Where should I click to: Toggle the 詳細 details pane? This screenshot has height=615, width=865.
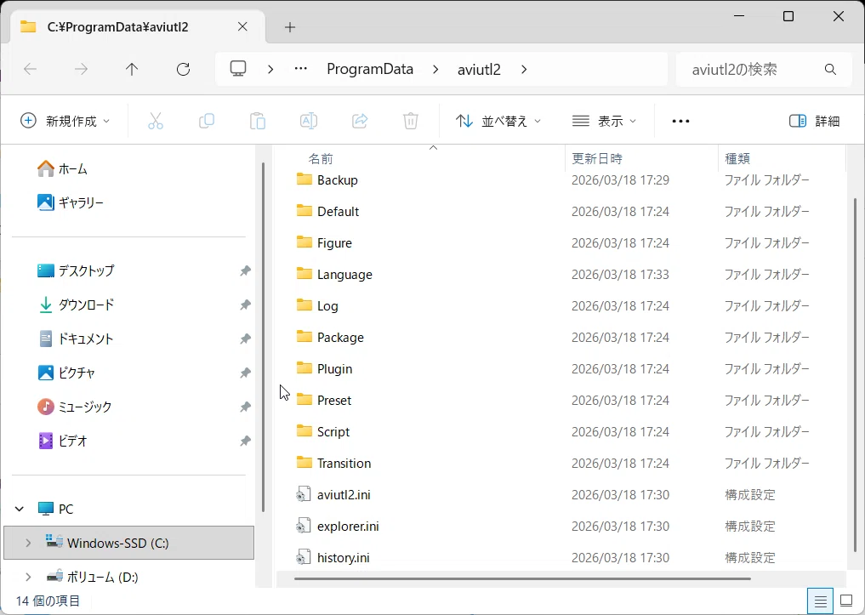pyautogui.click(x=814, y=121)
